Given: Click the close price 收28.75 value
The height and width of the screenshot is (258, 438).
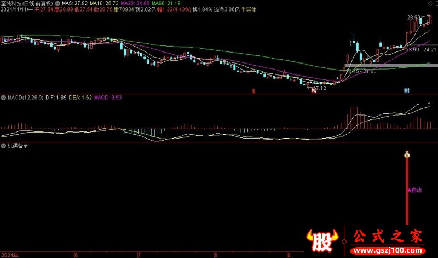Looking at the screenshot, I should pos(103,10).
